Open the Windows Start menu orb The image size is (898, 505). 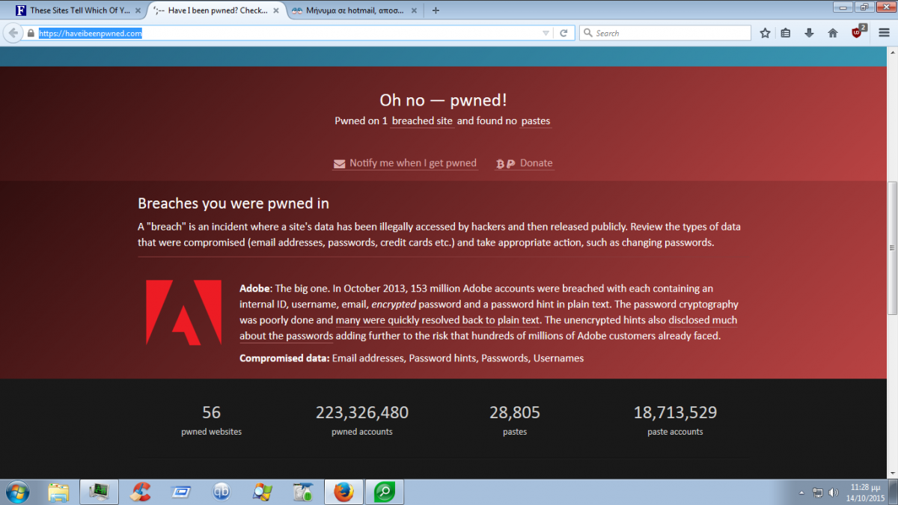pos(16,492)
